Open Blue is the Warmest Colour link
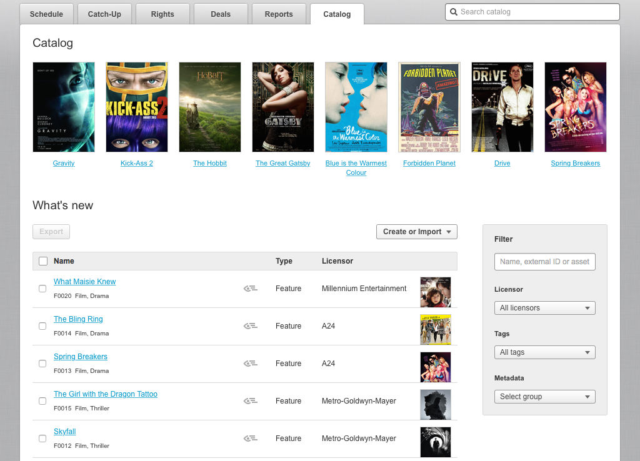Image resolution: width=640 pixels, height=461 pixels. (356, 167)
